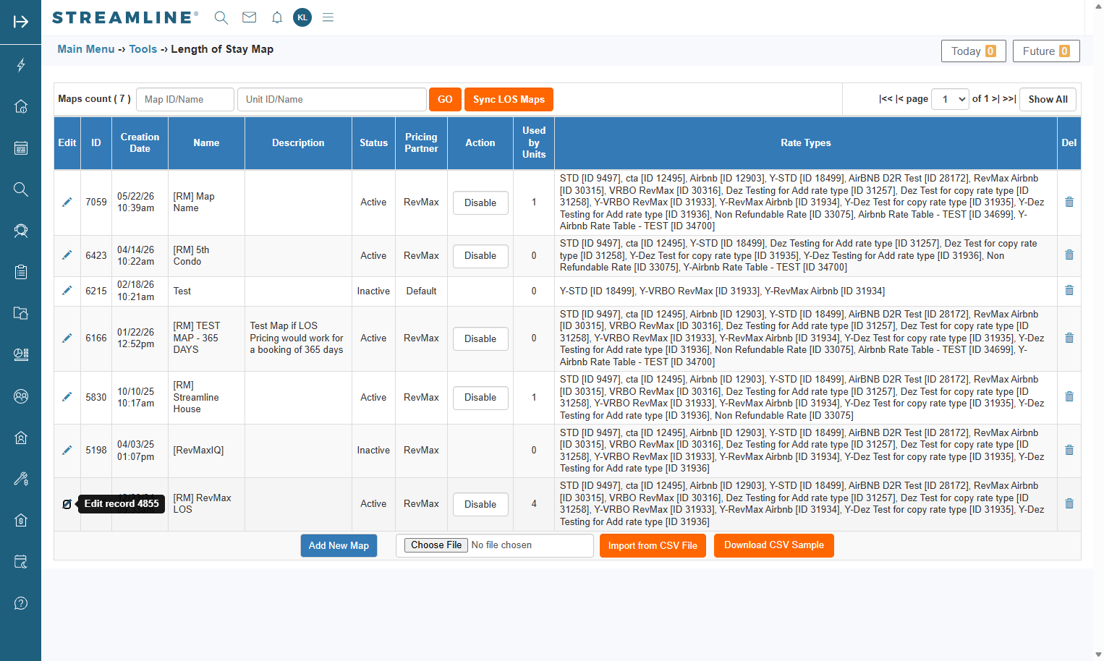Click the Choose File button

pyautogui.click(x=436, y=545)
